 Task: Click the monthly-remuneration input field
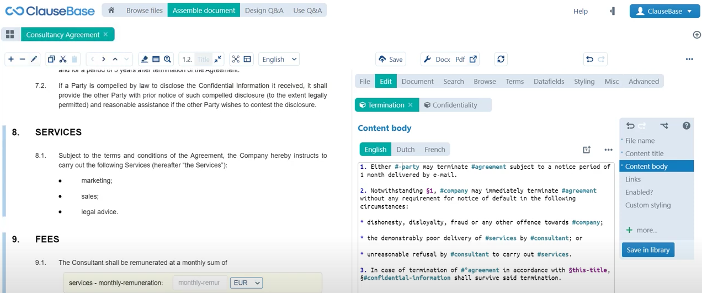click(x=199, y=283)
